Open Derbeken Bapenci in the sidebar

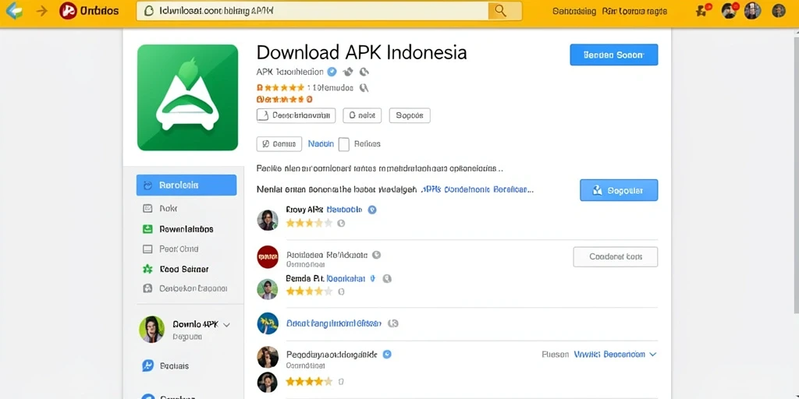(186, 288)
